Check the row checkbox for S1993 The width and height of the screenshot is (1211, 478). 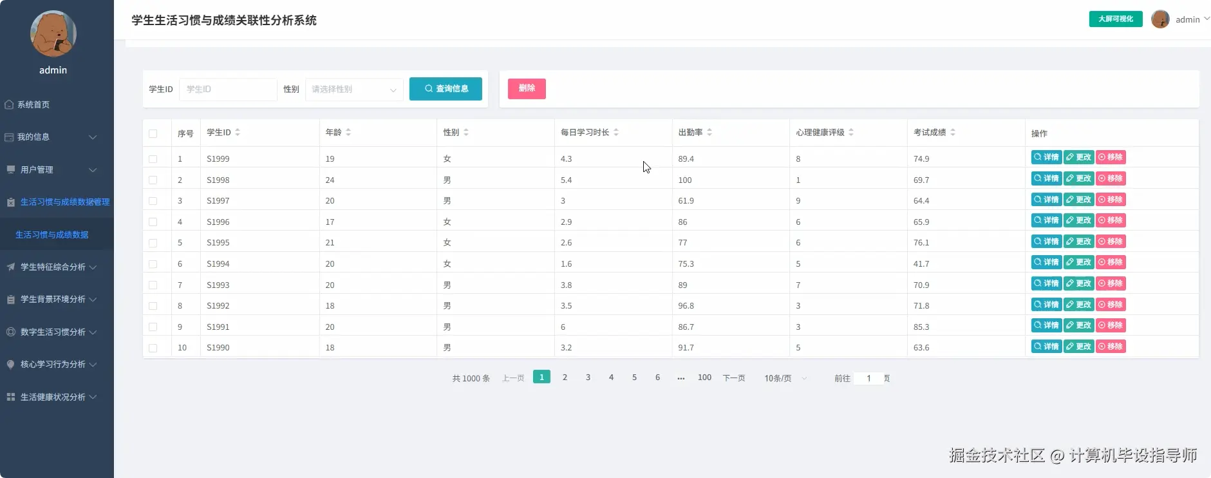[x=153, y=285]
